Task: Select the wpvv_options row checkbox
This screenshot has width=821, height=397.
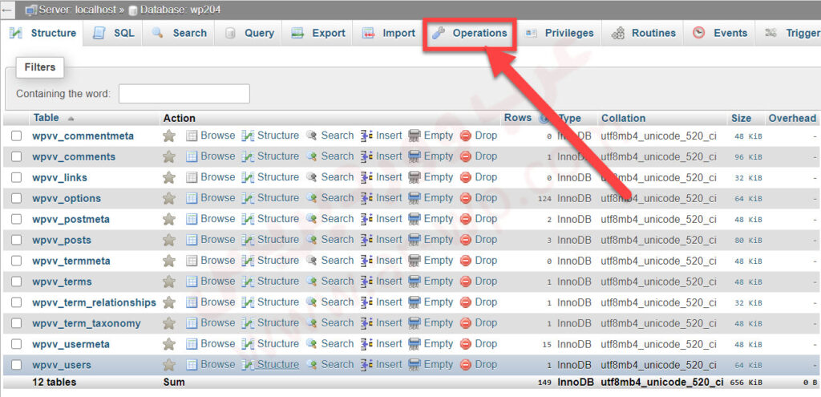Action: [16, 198]
